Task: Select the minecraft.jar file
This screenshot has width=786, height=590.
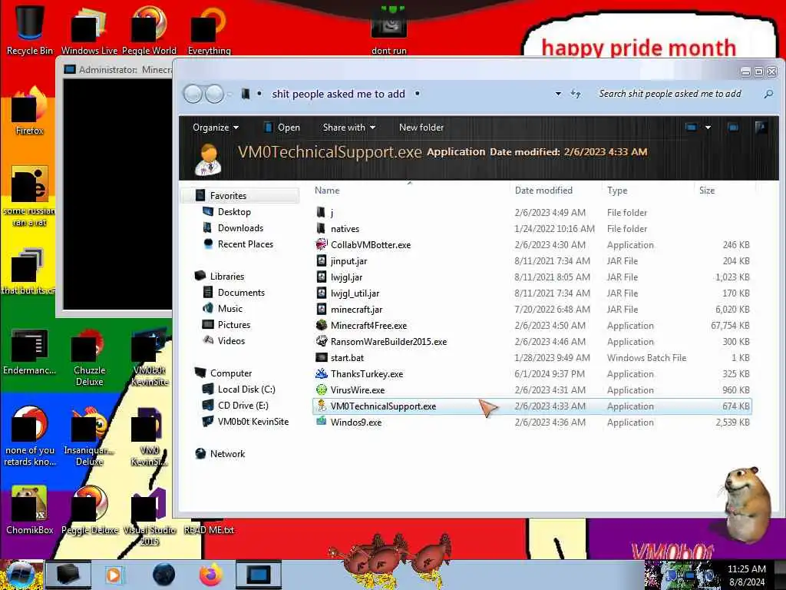Action: pyautogui.click(x=531, y=310)
